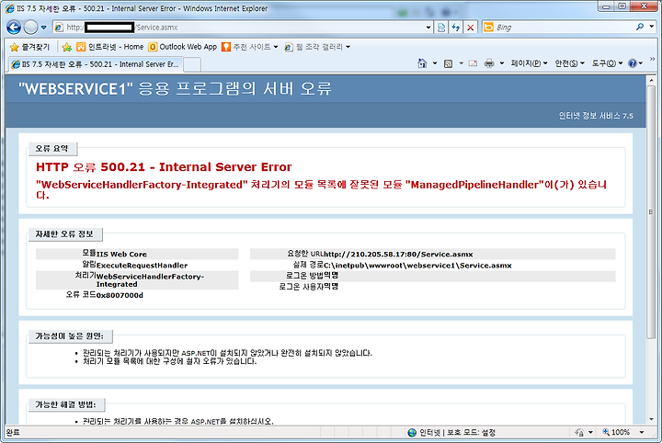Click the Internet Explorer window icon

click(x=10, y=8)
